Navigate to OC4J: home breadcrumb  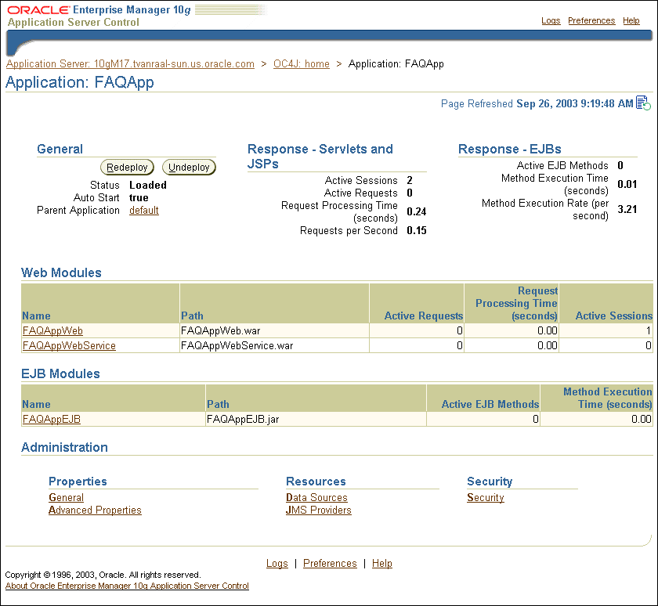coord(302,63)
